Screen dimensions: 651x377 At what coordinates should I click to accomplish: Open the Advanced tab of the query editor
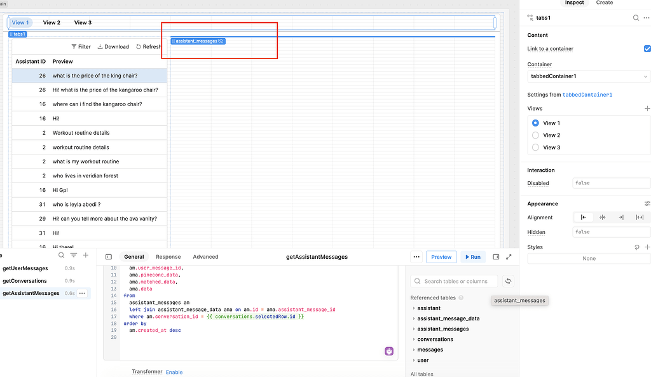[x=205, y=257]
